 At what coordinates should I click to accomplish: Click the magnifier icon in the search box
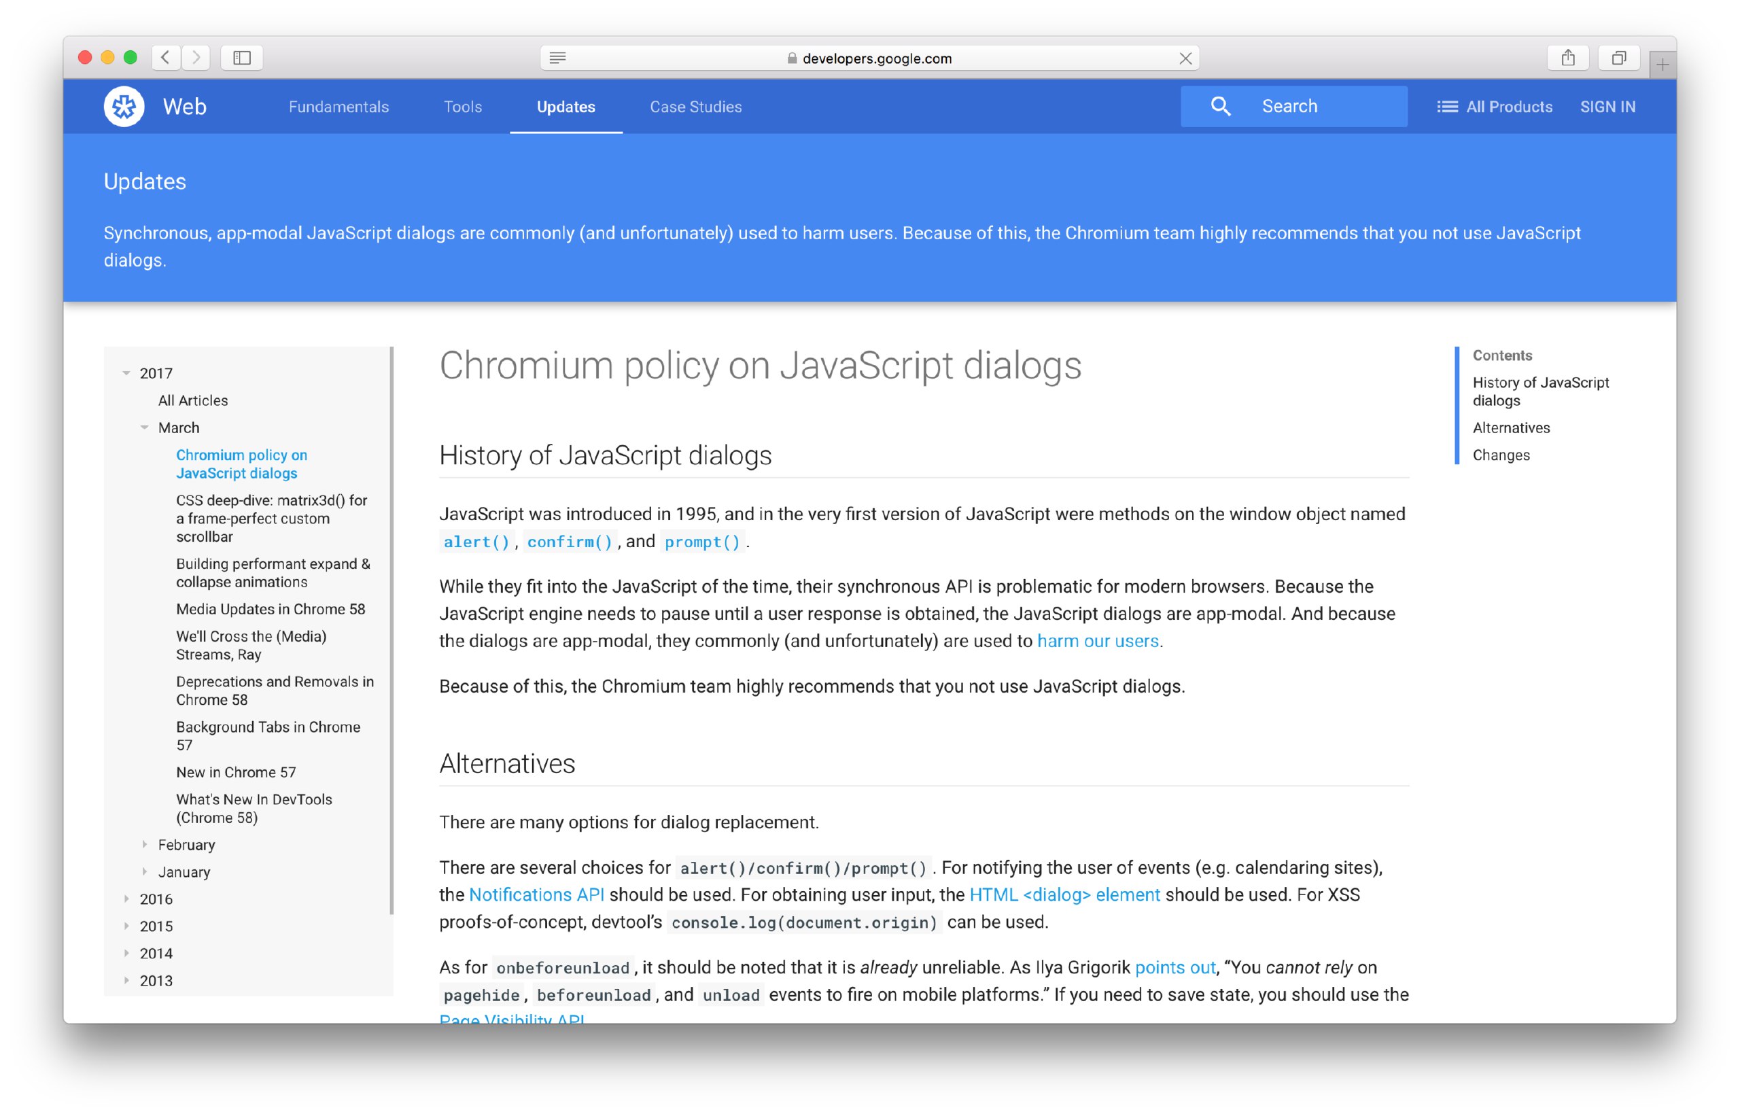(x=1220, y=106)
